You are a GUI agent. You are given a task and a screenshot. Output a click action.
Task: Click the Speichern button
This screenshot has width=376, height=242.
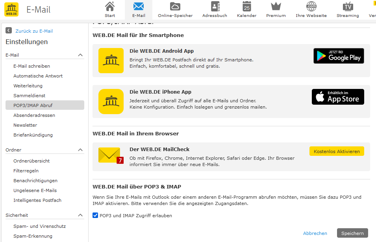click(x=352, y=233)
